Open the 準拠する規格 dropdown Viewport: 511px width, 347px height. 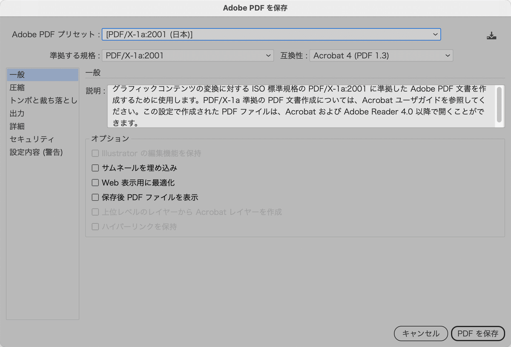coord(188,55)
